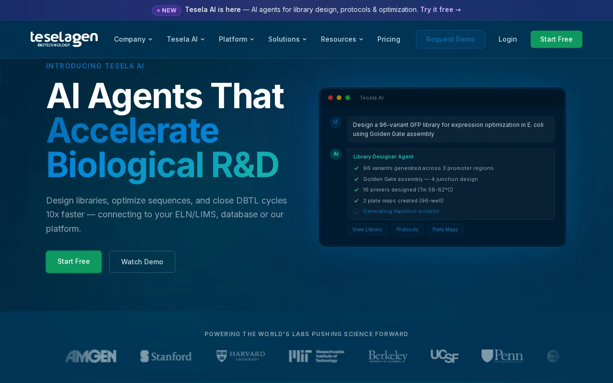Click the Penn logo
Viewport: 613px width, 383px height.
502,356
